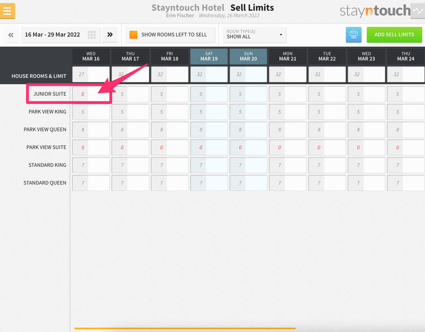Image resolution: width=425 pixels, height=332 pixels.
Task: Select the Thu Mar 24 column header
Action: click(x=406, y=56)
